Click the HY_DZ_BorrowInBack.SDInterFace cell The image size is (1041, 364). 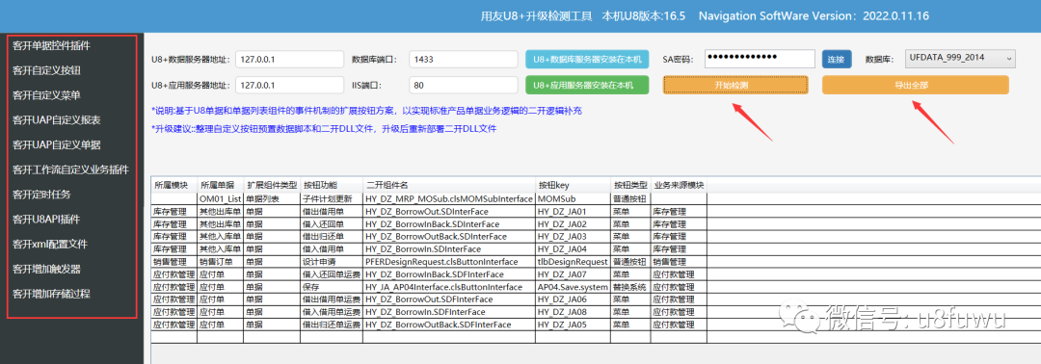pos(449,223)
